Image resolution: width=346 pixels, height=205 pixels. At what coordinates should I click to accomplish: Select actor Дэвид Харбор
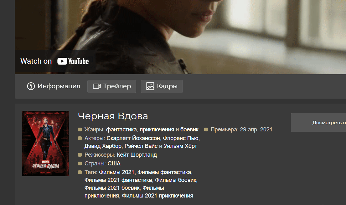click(103, 146)
